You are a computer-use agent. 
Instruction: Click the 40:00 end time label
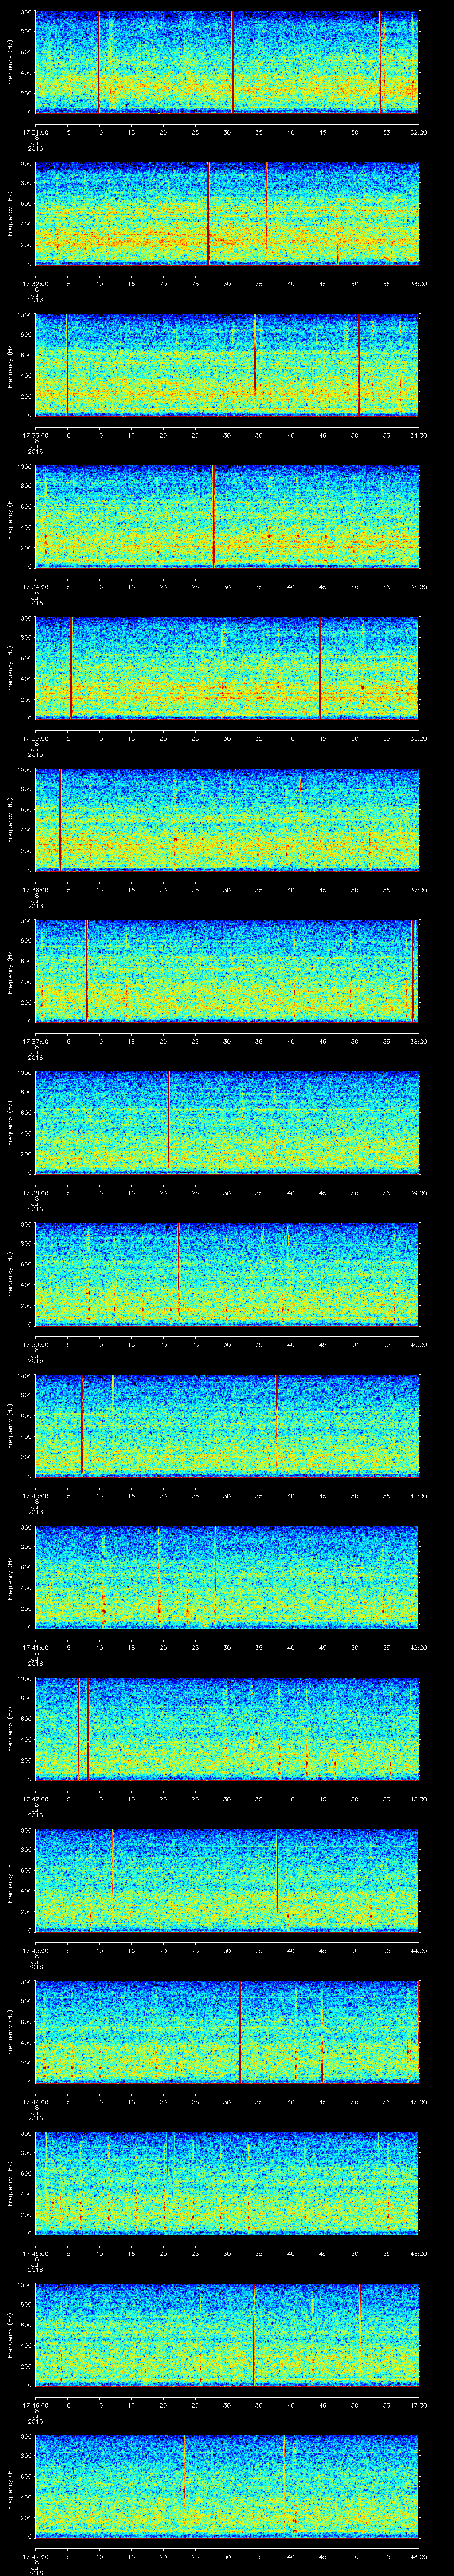click(419, 1344)
